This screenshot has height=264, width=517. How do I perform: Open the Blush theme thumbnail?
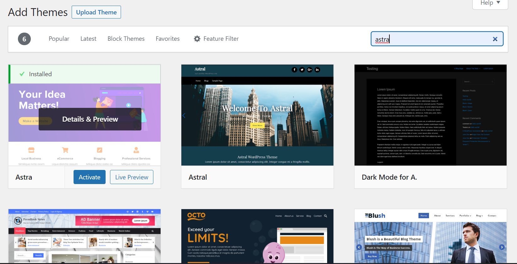(431, 236)
